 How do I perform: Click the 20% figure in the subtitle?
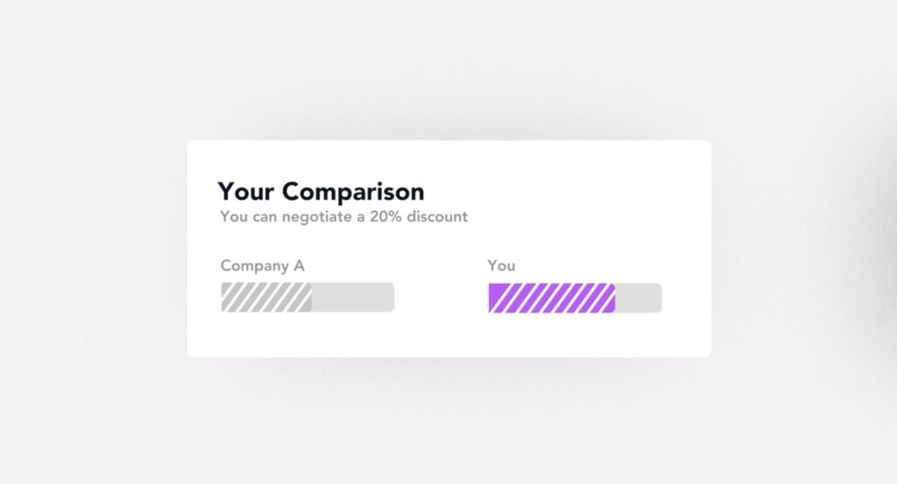385,216
